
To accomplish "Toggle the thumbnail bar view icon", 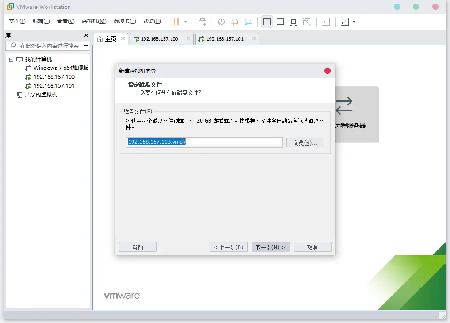I will point(280,22).
